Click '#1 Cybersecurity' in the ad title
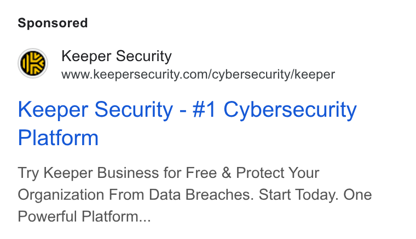 [x=275, y=110]
